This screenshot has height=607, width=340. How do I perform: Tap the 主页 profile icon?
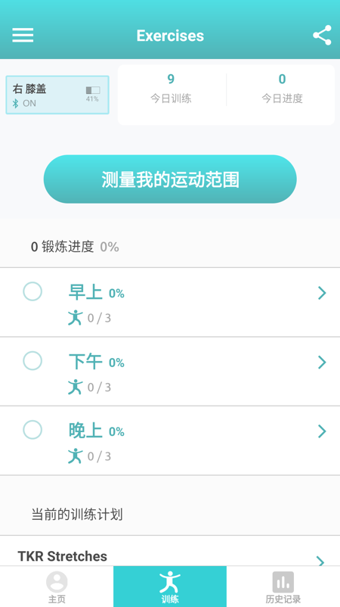click(x=57, y=582)
